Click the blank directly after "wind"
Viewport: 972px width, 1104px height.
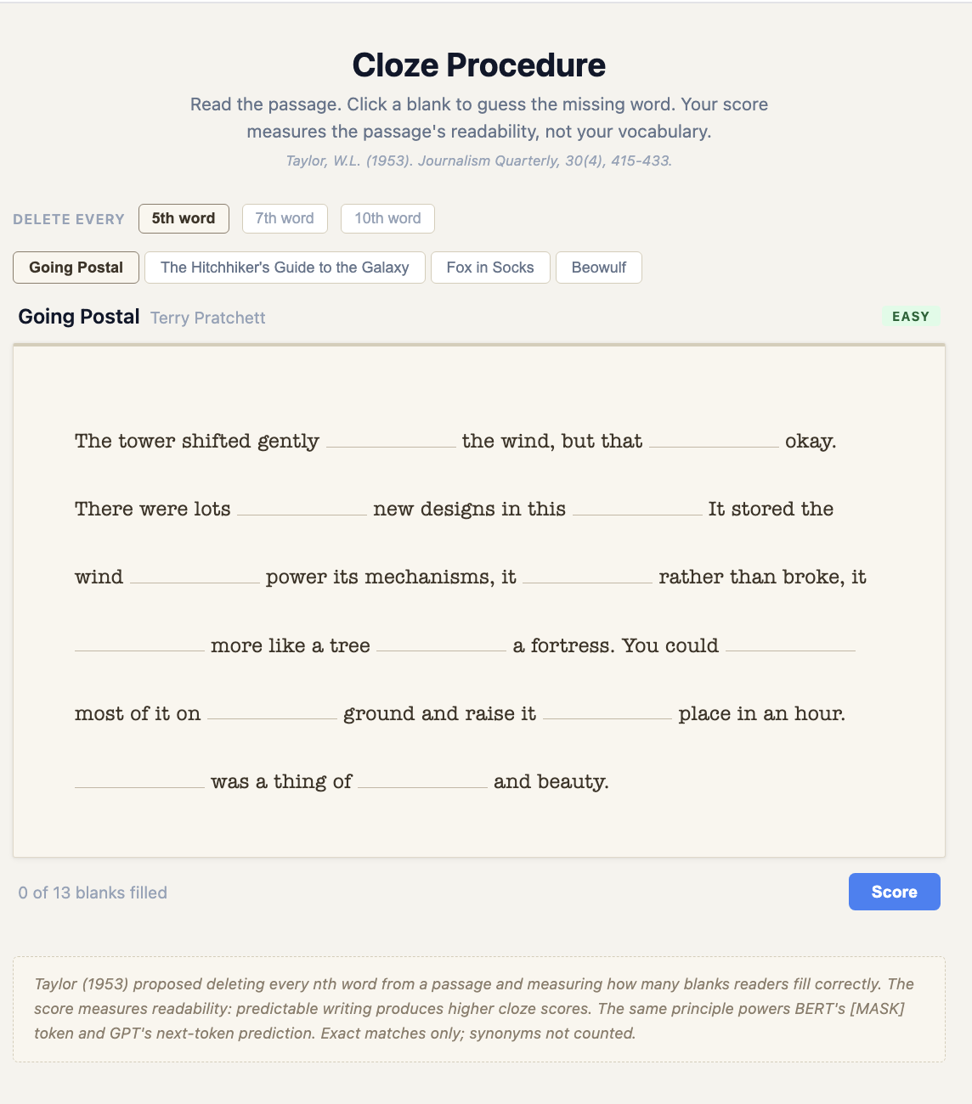coord(193,577)
